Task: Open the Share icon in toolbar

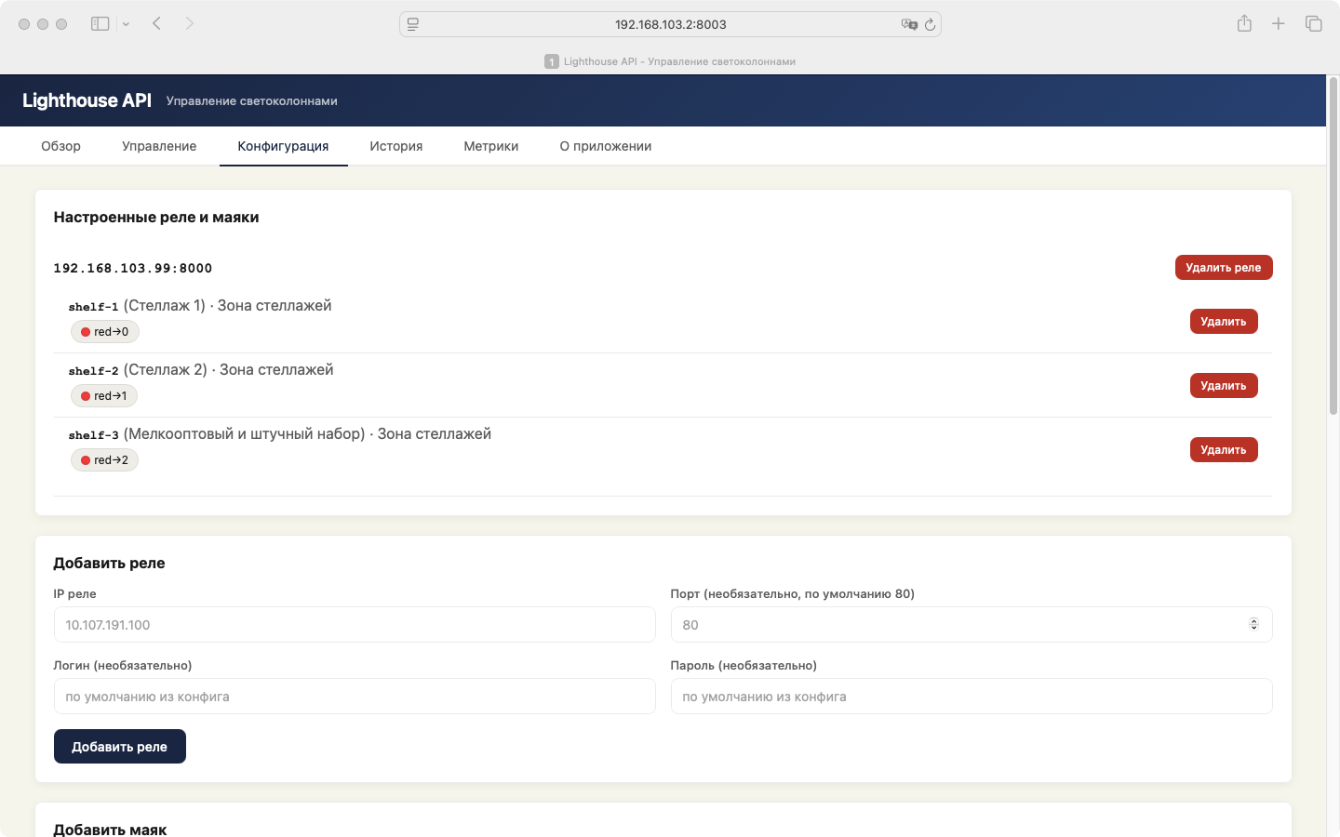Action: coord(1244,23)
